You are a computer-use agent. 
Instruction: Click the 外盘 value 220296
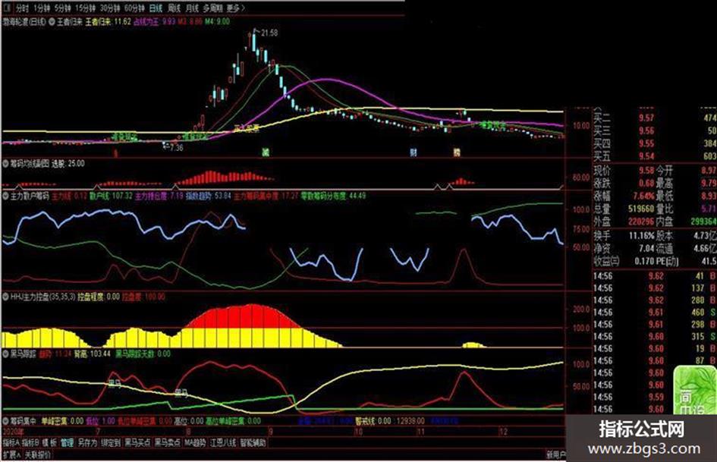tap(642, 222)
